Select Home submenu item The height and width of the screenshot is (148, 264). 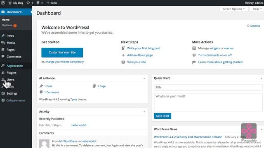pyautogui.click(x=5, y=20)
